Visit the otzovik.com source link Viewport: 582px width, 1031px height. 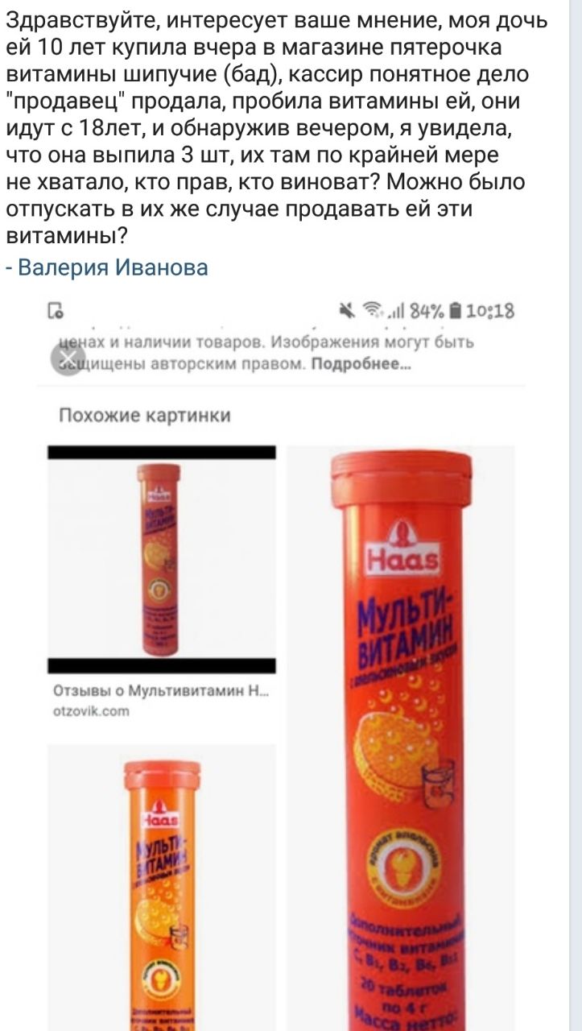(x=91, y=710)
